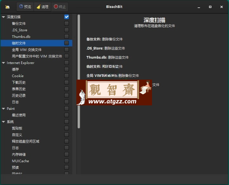The image size is (229, 185).
Task: Select the 历史记录 tree row
Action: 36,95
